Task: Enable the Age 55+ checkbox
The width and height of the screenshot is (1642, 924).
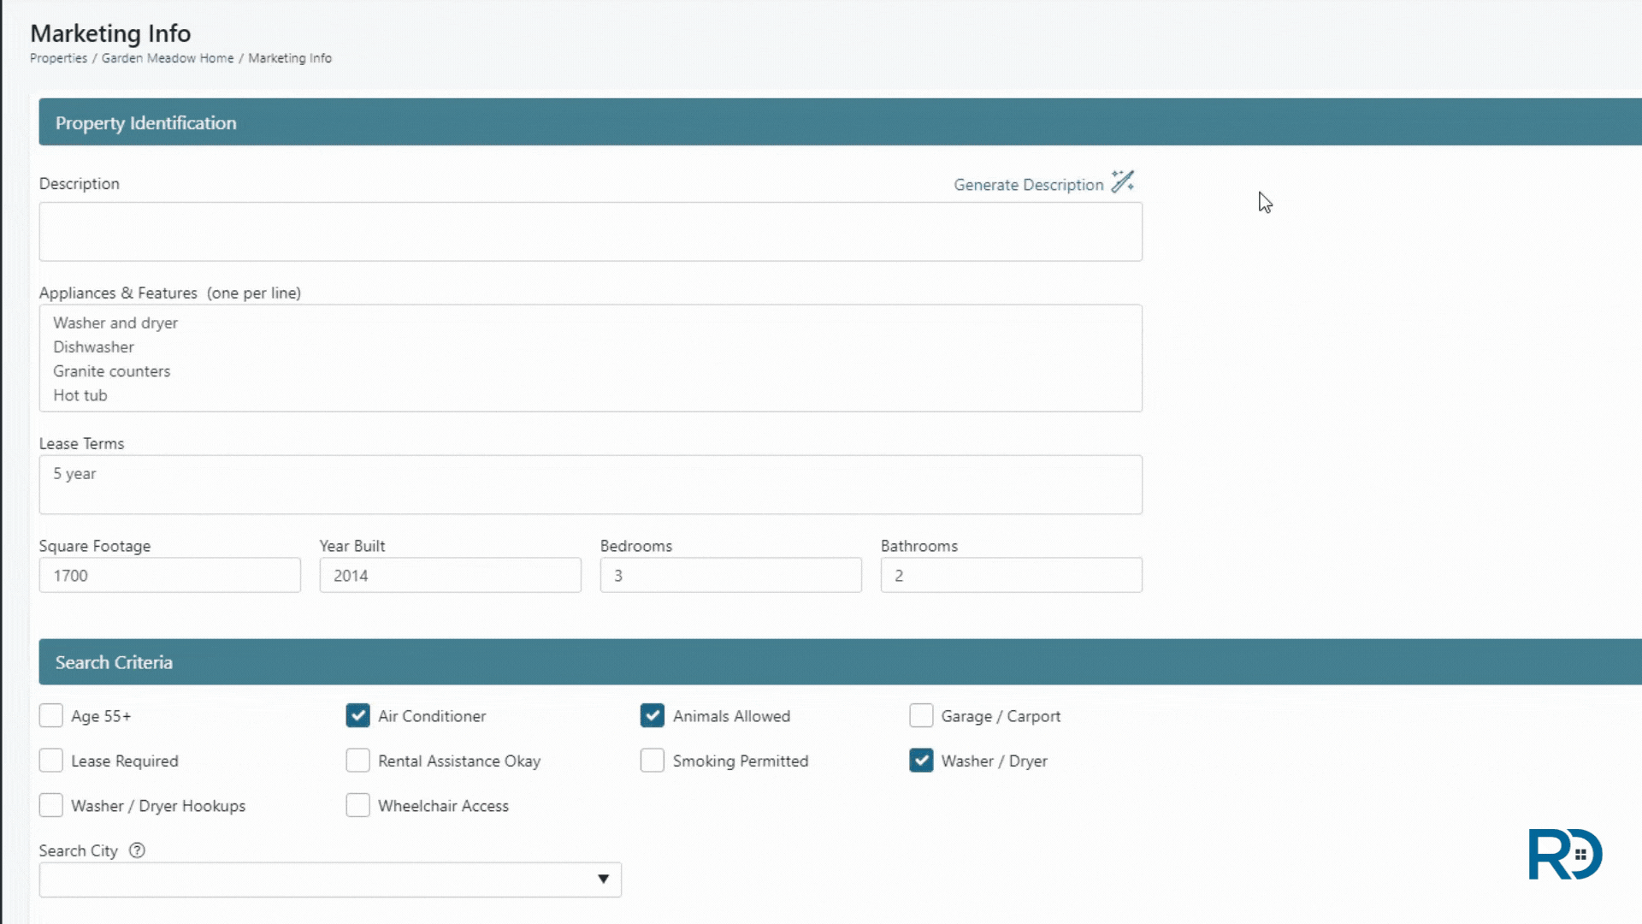Action: pyautogui.click(x=51, y=715)
